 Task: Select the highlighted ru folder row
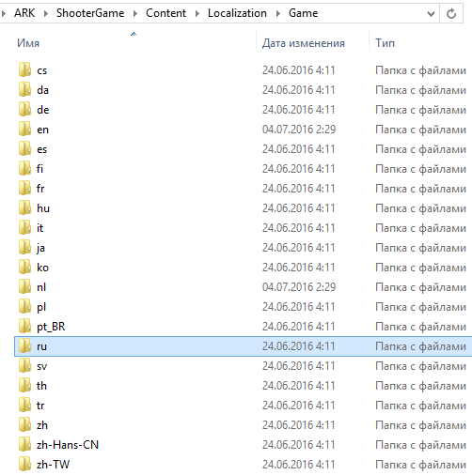[244, 346]
